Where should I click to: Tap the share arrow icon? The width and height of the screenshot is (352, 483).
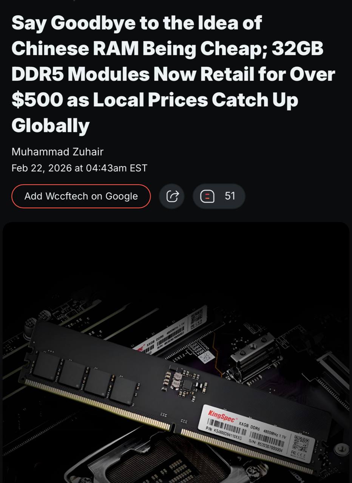(x=172, y=196)
